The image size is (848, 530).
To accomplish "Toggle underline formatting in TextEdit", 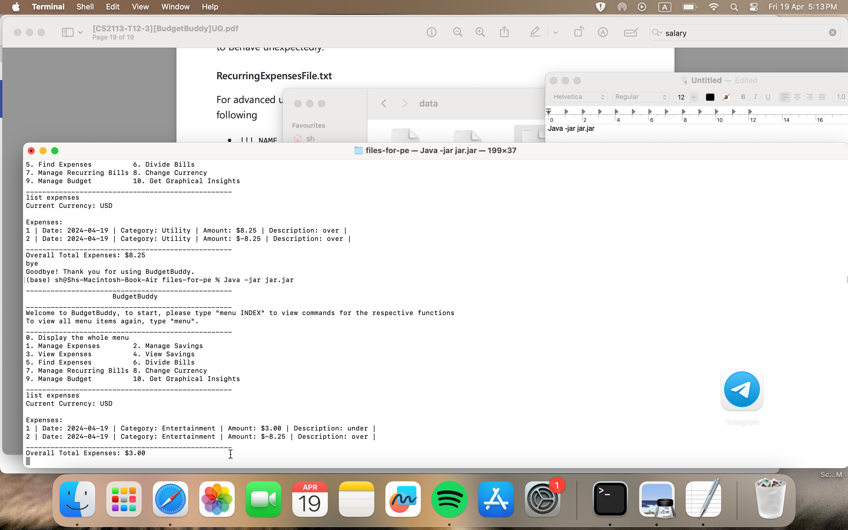I will (x=768, y=97).
